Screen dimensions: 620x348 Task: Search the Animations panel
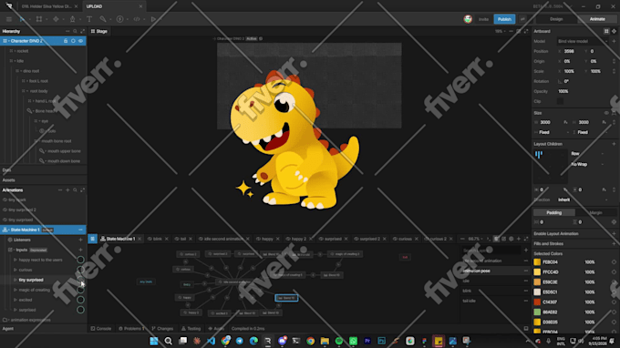pyautogui.click(x=75, y=190)
